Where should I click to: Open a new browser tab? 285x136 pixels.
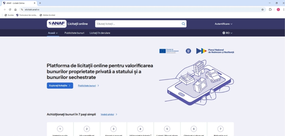tap(40, 3)
